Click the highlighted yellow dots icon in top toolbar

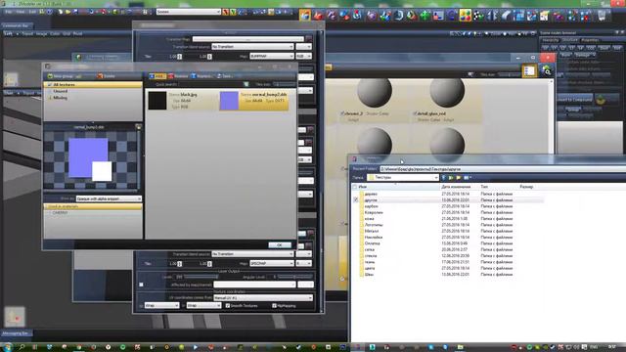(466, 16)
